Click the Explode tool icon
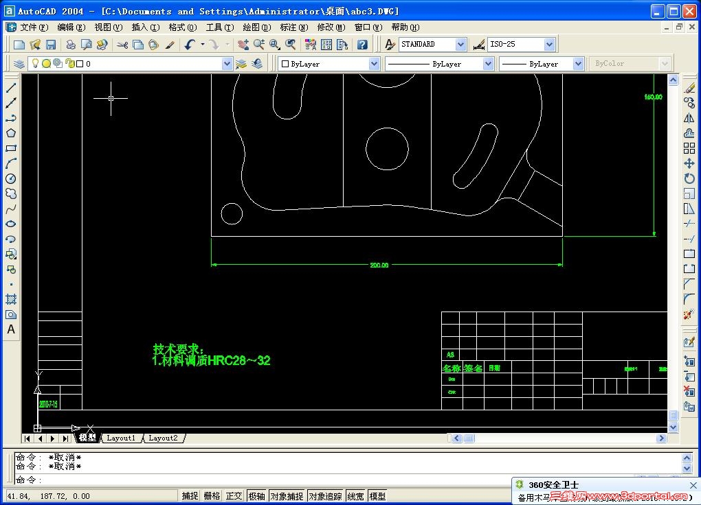This screenshot has width=701, height=505. coord(689,314)
